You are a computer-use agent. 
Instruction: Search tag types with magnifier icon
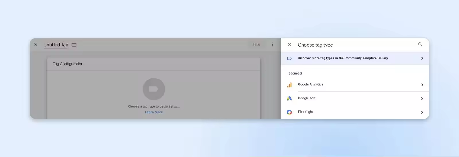(x=420, y=44)
